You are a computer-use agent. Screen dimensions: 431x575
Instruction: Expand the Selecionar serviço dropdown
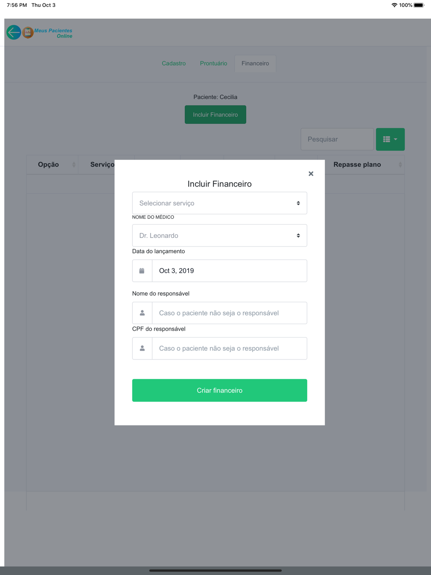[x=219, y=203]
